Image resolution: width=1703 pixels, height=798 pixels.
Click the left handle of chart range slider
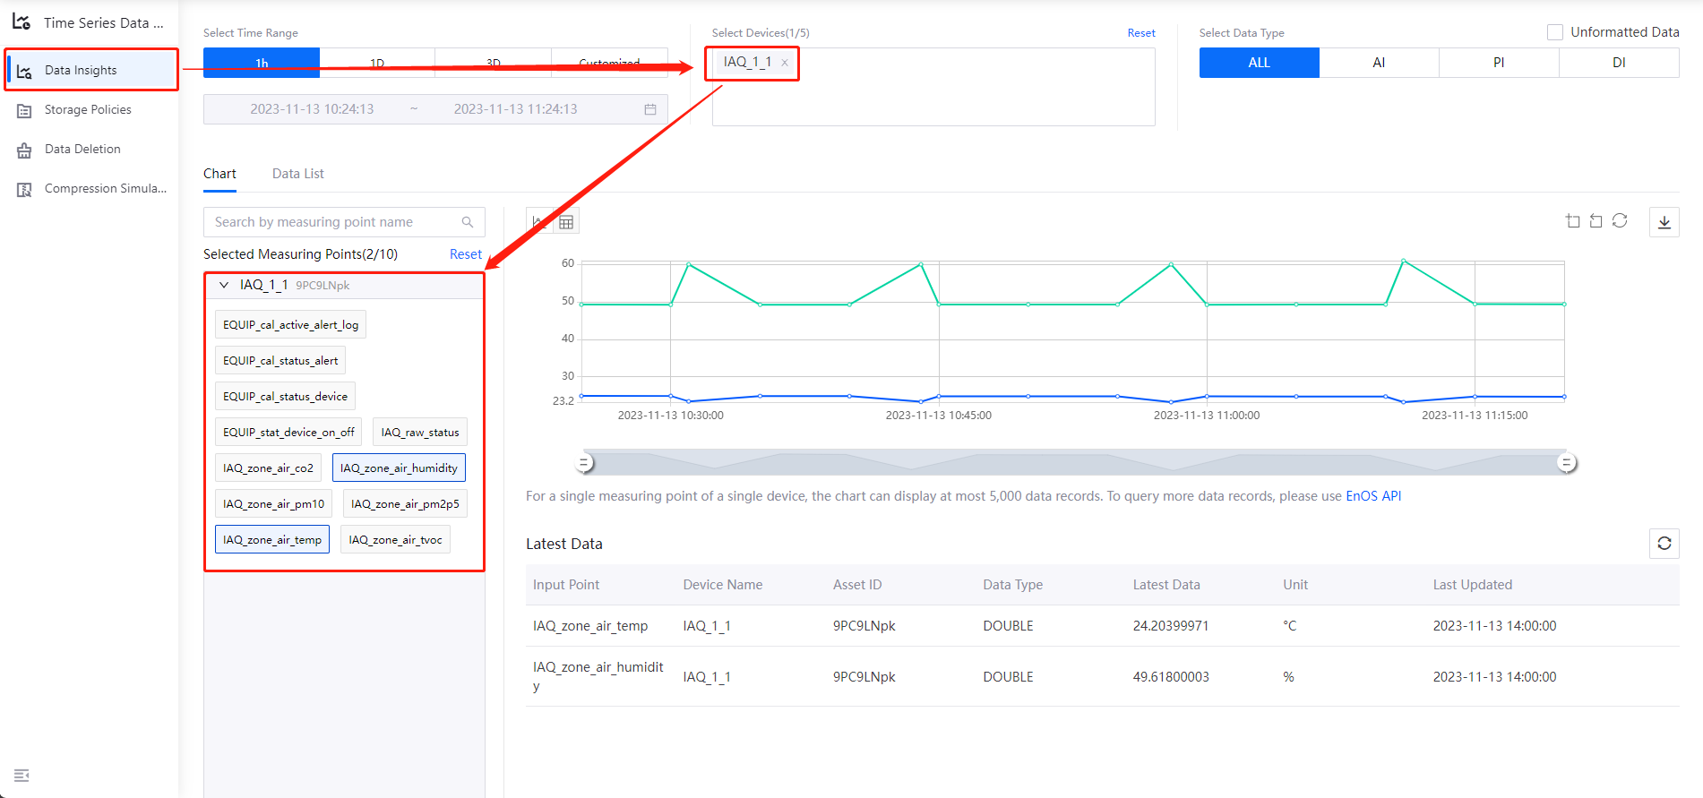coord(584,463)
